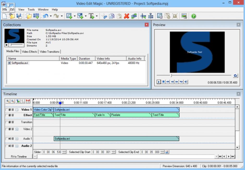The image size is (245, 170).
Task: Click the Add transition icon
Action: click(80, 16)
